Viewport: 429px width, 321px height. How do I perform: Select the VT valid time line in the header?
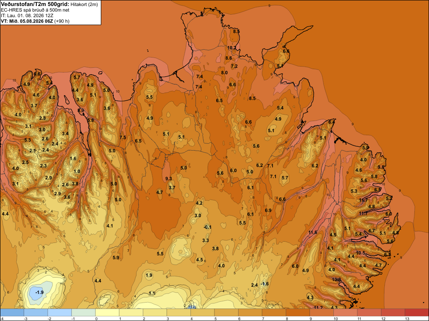35,21
